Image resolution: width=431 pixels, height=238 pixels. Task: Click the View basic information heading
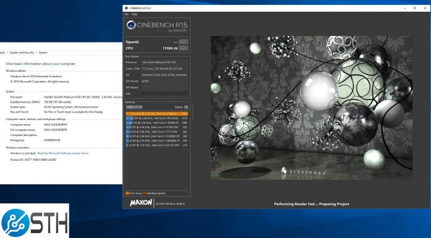coord(40,64)
